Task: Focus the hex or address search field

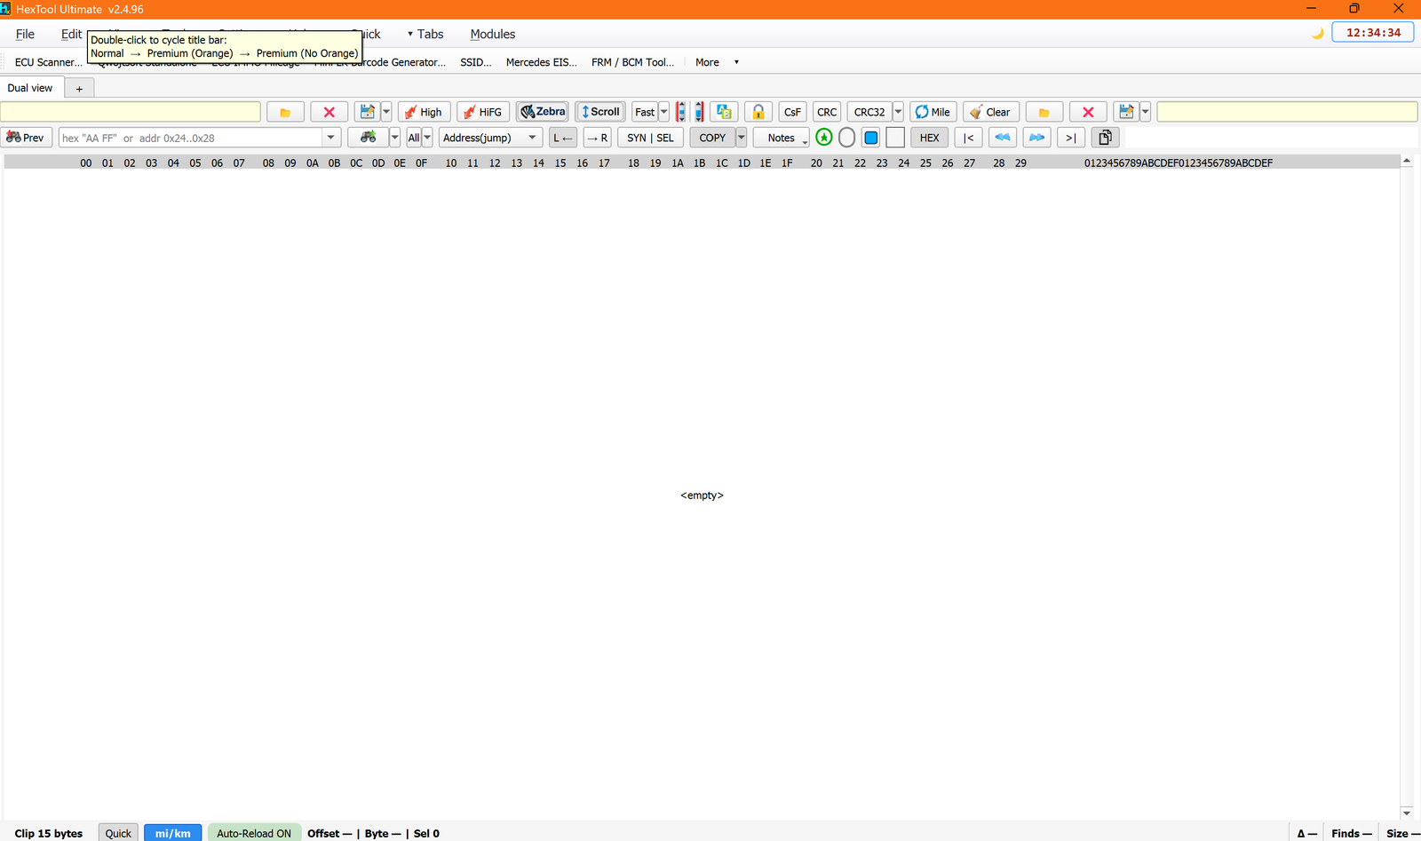Action: (x=191, y=138)
